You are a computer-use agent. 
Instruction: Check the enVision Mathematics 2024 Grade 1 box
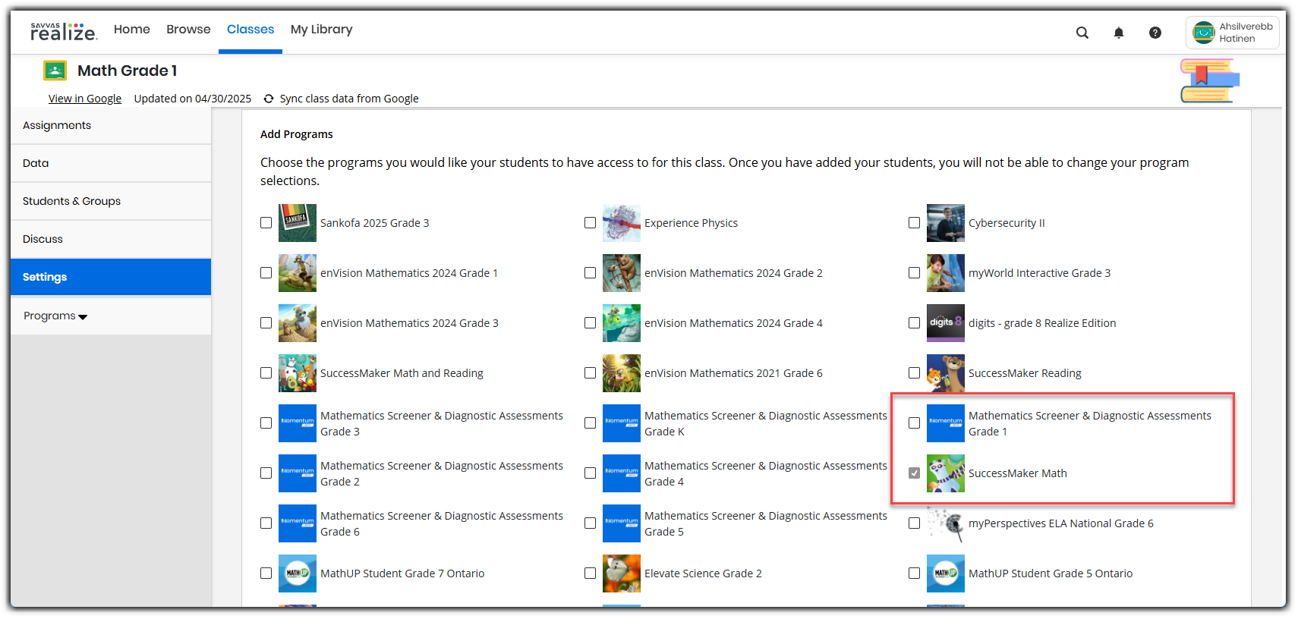pyautogui.click(x=266, y=273)
